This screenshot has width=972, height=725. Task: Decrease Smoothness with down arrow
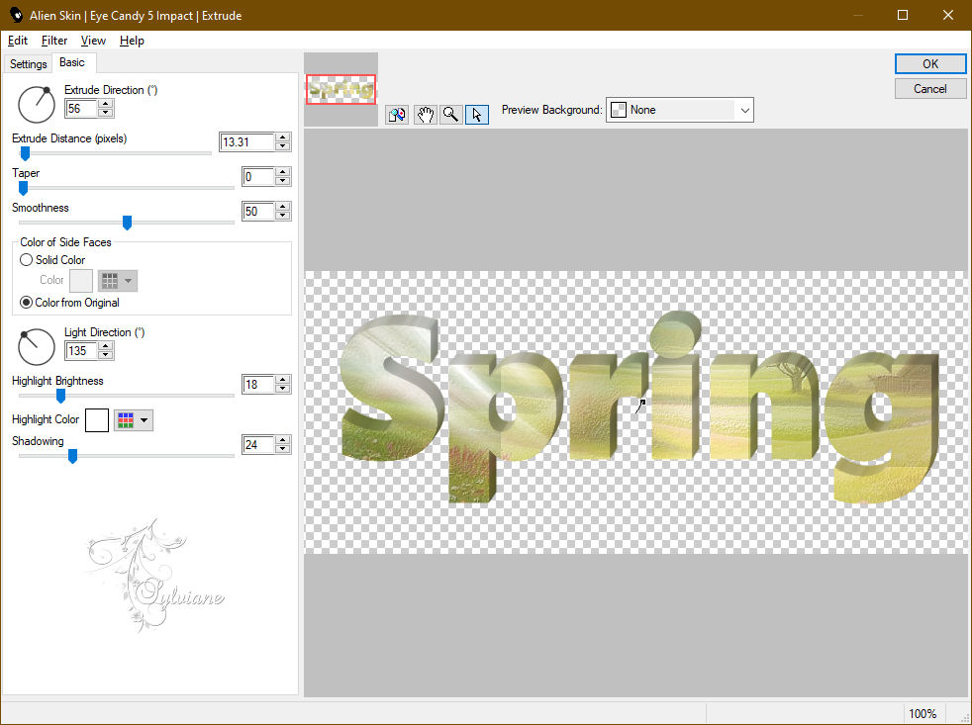[x=283, y=216]
